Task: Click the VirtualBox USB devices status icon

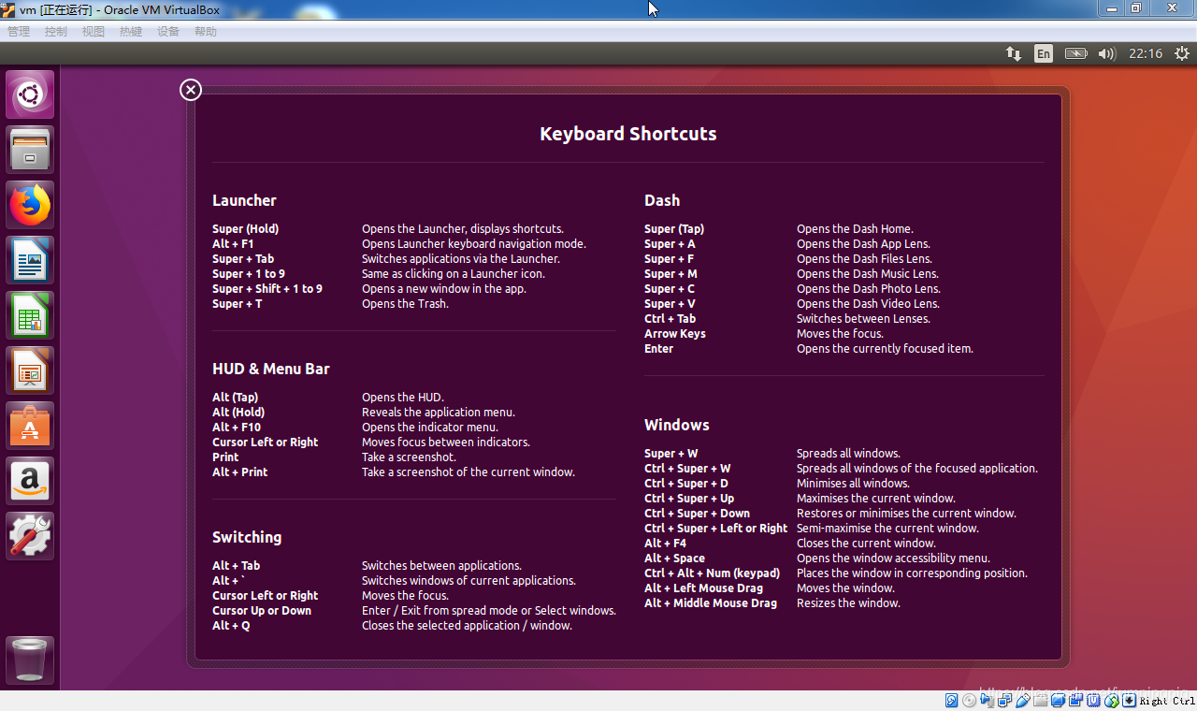Action: point(1023,700)
